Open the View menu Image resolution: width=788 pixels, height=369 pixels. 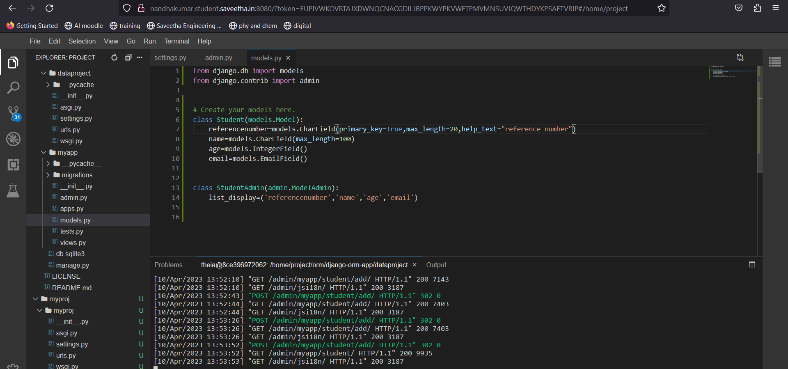pyautogui.click(x=111, y=41)
